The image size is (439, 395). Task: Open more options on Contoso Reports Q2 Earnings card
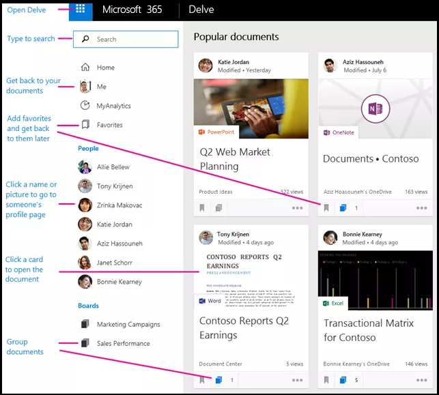[297, 380]
